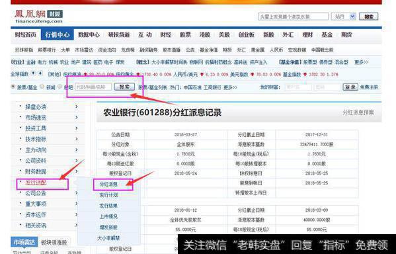Expand the 投资工具 sidebar arrow
The height and width of the screenshot is (254, 396).
[x=77, y=128]
